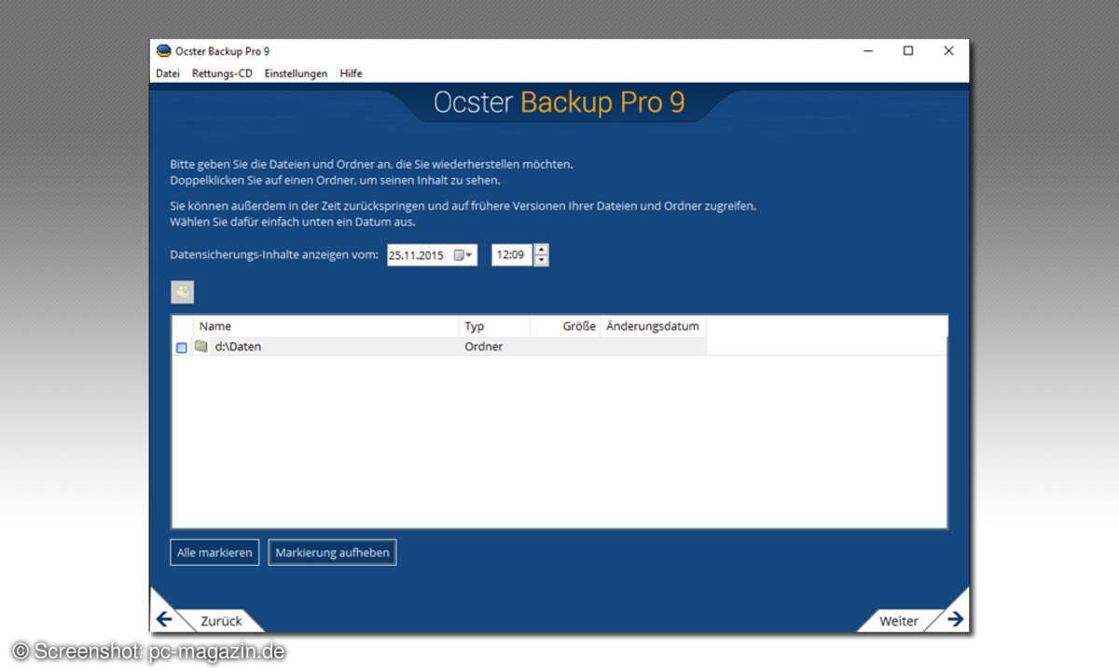Open the Datei menu
Image resolution: width=1119 pixels, height=671 pixels.
pos(168,74)
